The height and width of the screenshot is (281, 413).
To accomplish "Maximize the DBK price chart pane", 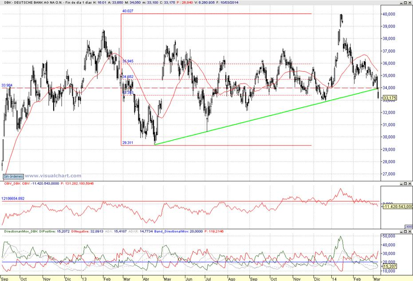I will click(x=405, y=2).
